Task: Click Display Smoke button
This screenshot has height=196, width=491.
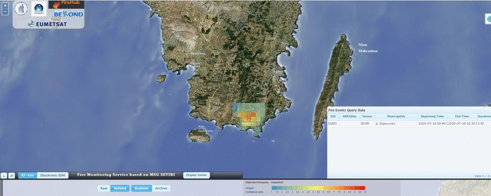Action: (x=197, y=175)
